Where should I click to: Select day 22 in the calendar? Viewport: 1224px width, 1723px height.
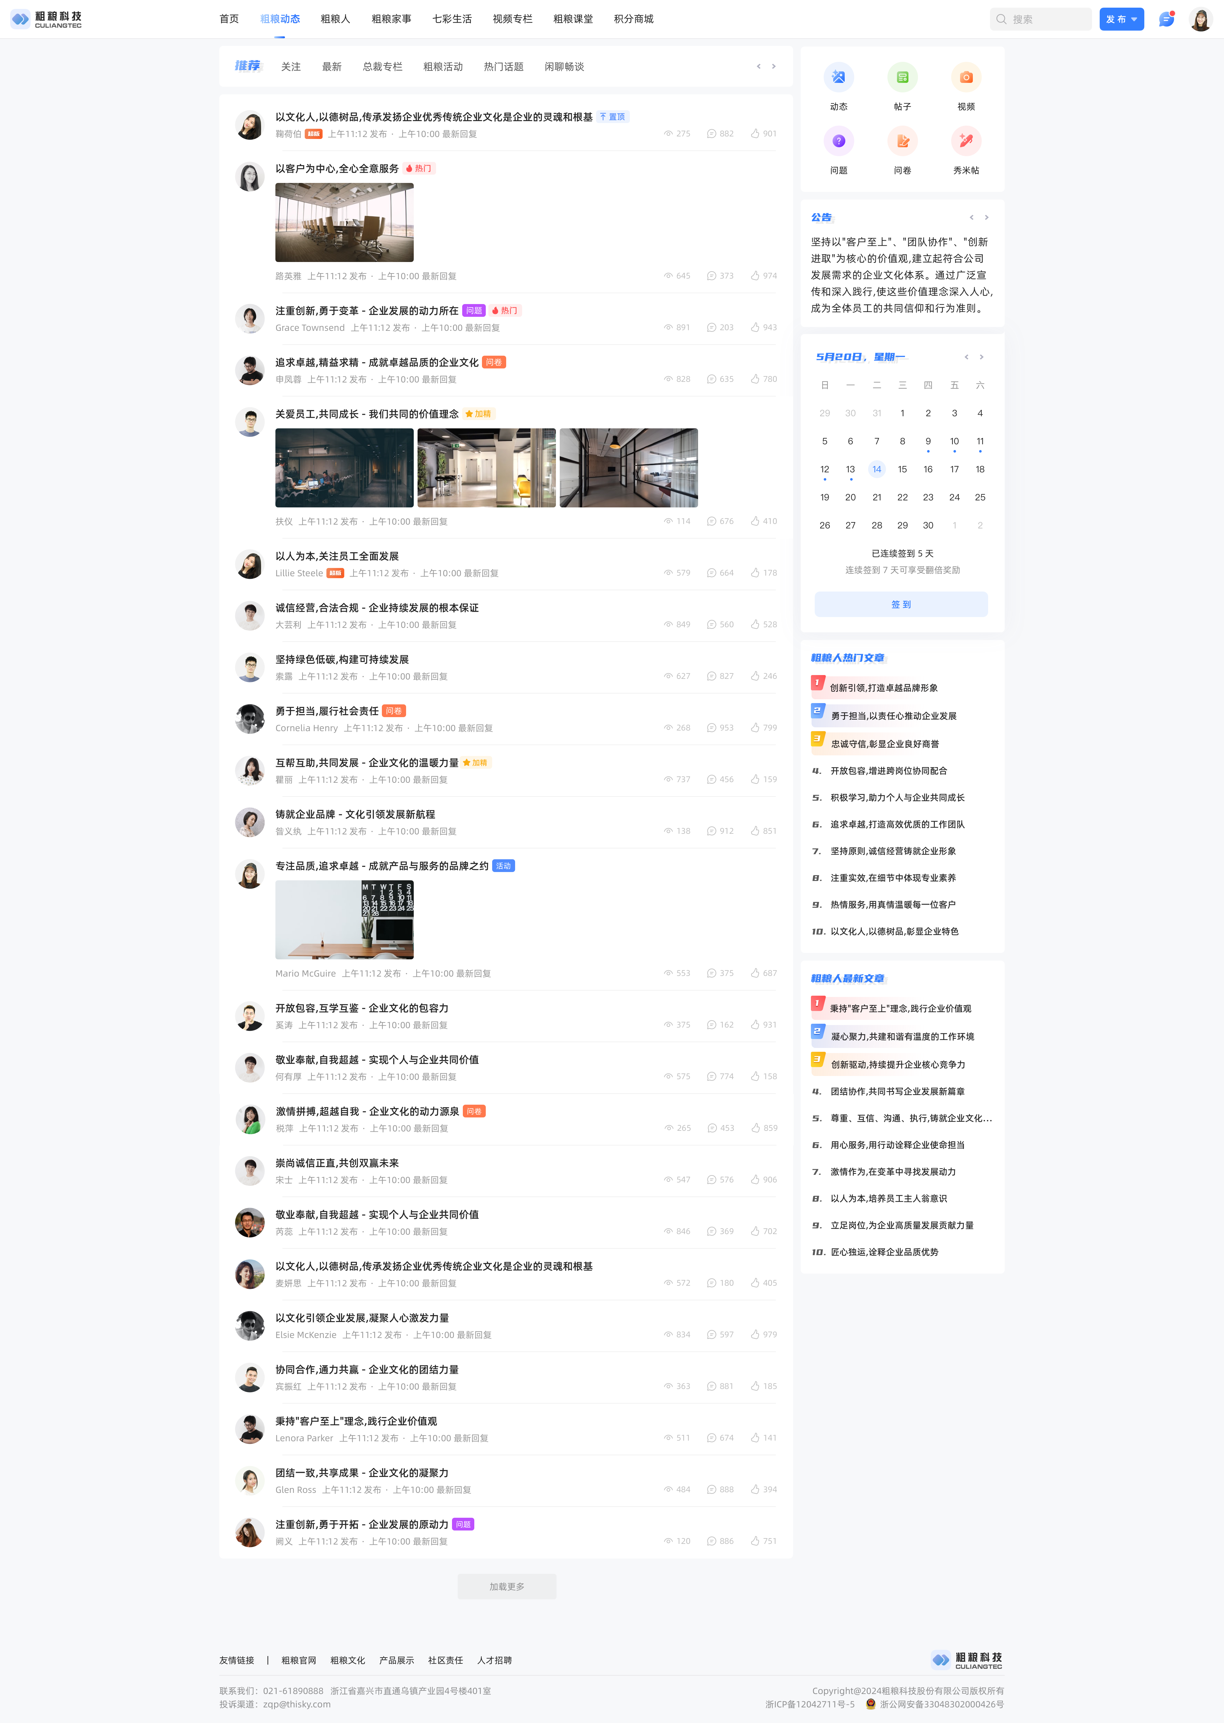pyautogui.click(x=902, y=498)
